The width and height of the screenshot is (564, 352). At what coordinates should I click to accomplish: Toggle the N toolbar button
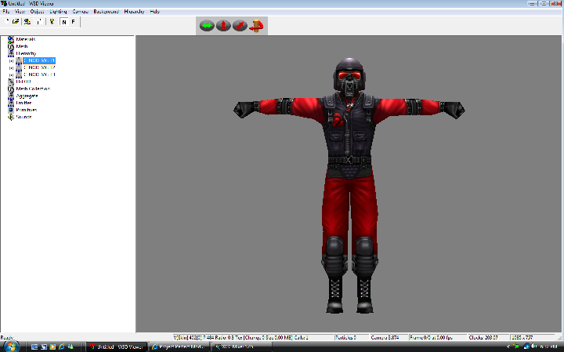click(64, 22)
